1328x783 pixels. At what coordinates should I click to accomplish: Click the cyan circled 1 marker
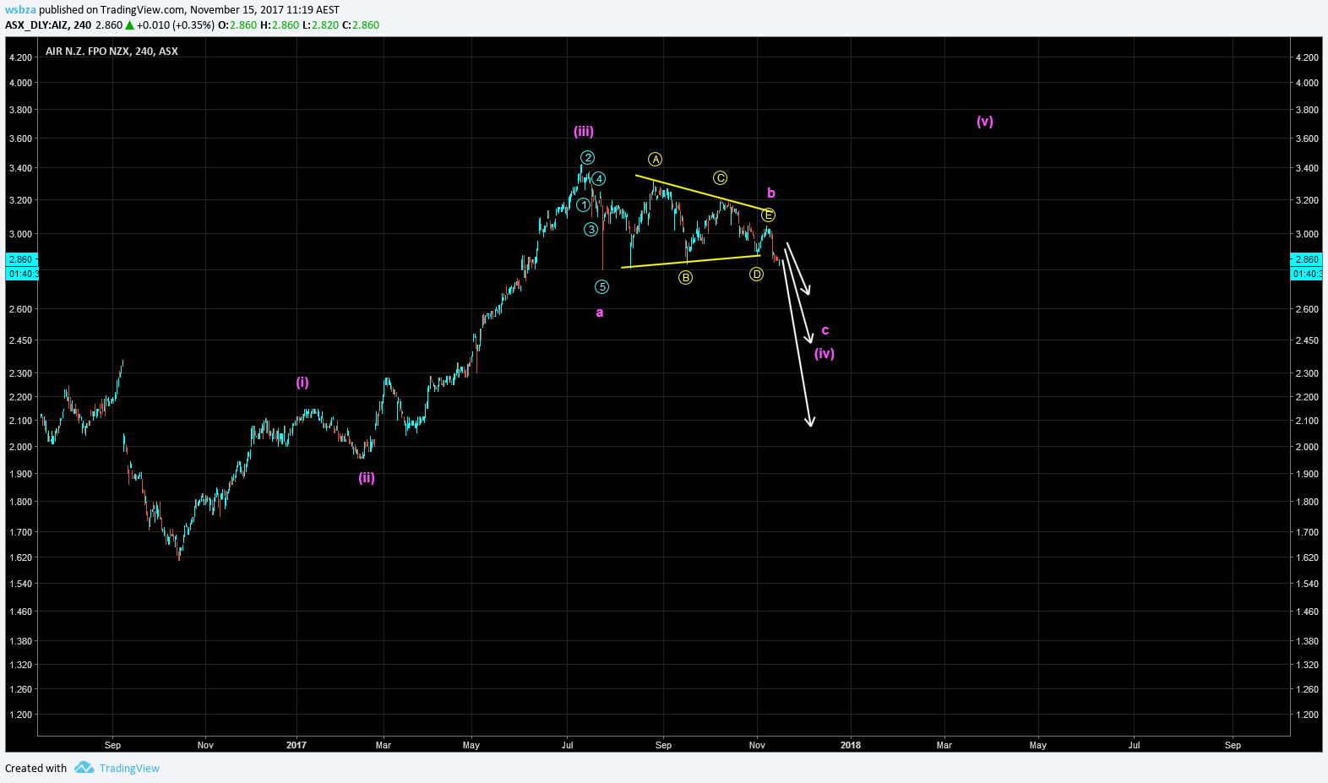point(583,205)
